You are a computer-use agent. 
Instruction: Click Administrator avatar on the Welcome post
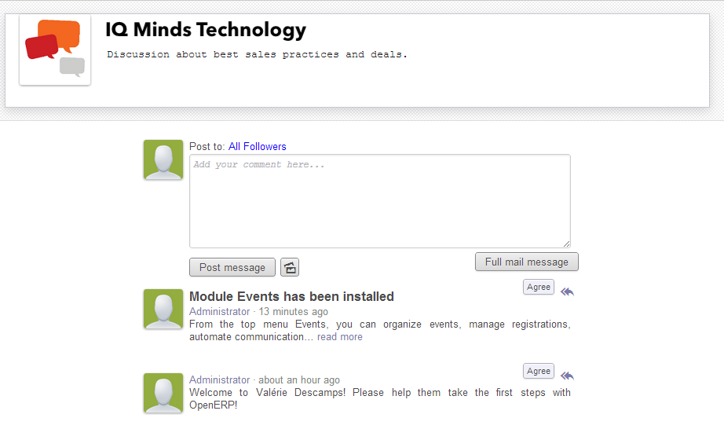pos(163,393)
